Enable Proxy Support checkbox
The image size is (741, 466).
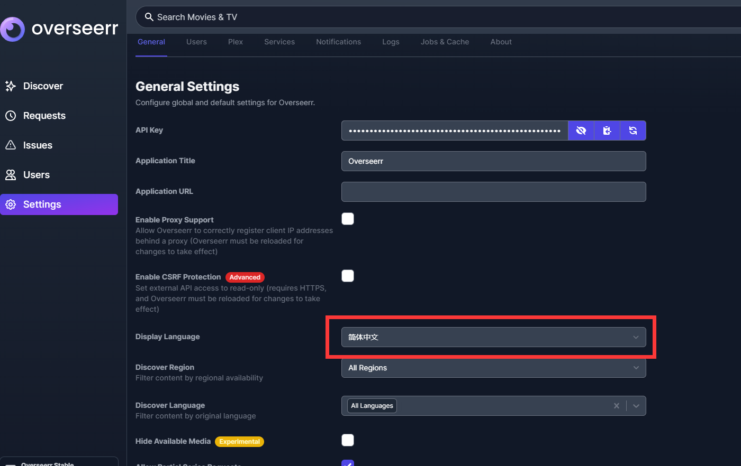click(348, 219)
